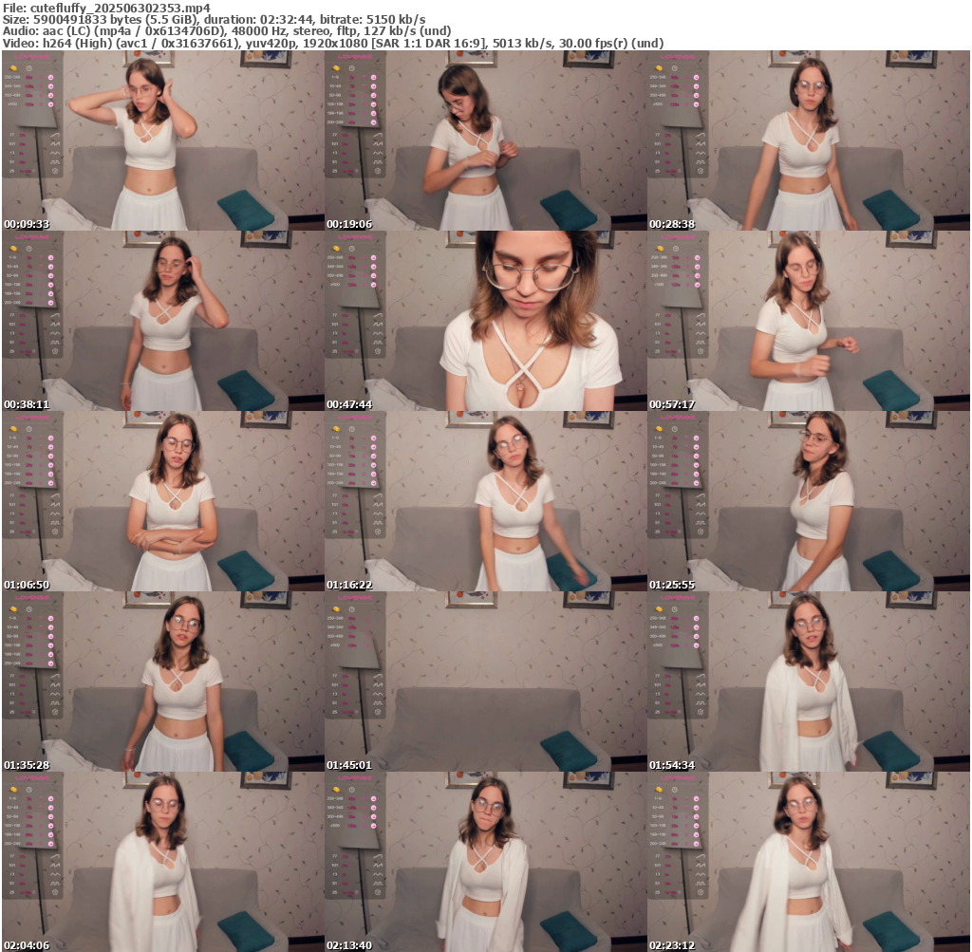Open the frame at 00:38:11
This screenshot has width=972, height=952.
(162, 321)
